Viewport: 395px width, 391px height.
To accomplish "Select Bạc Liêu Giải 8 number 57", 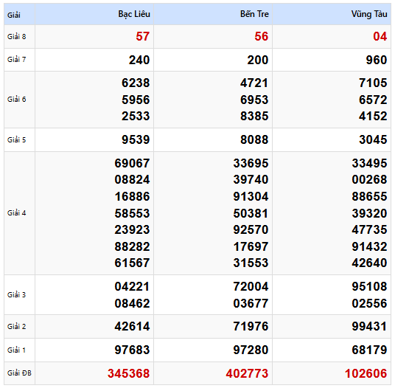I will coord(142,37).
